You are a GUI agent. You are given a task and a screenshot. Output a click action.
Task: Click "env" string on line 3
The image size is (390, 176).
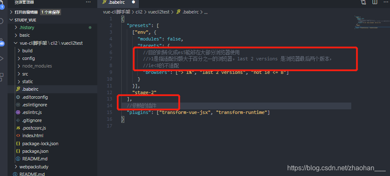[142, 32]
